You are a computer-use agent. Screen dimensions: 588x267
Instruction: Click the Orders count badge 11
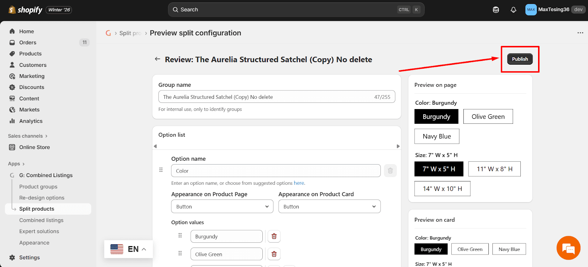point(85,42)
